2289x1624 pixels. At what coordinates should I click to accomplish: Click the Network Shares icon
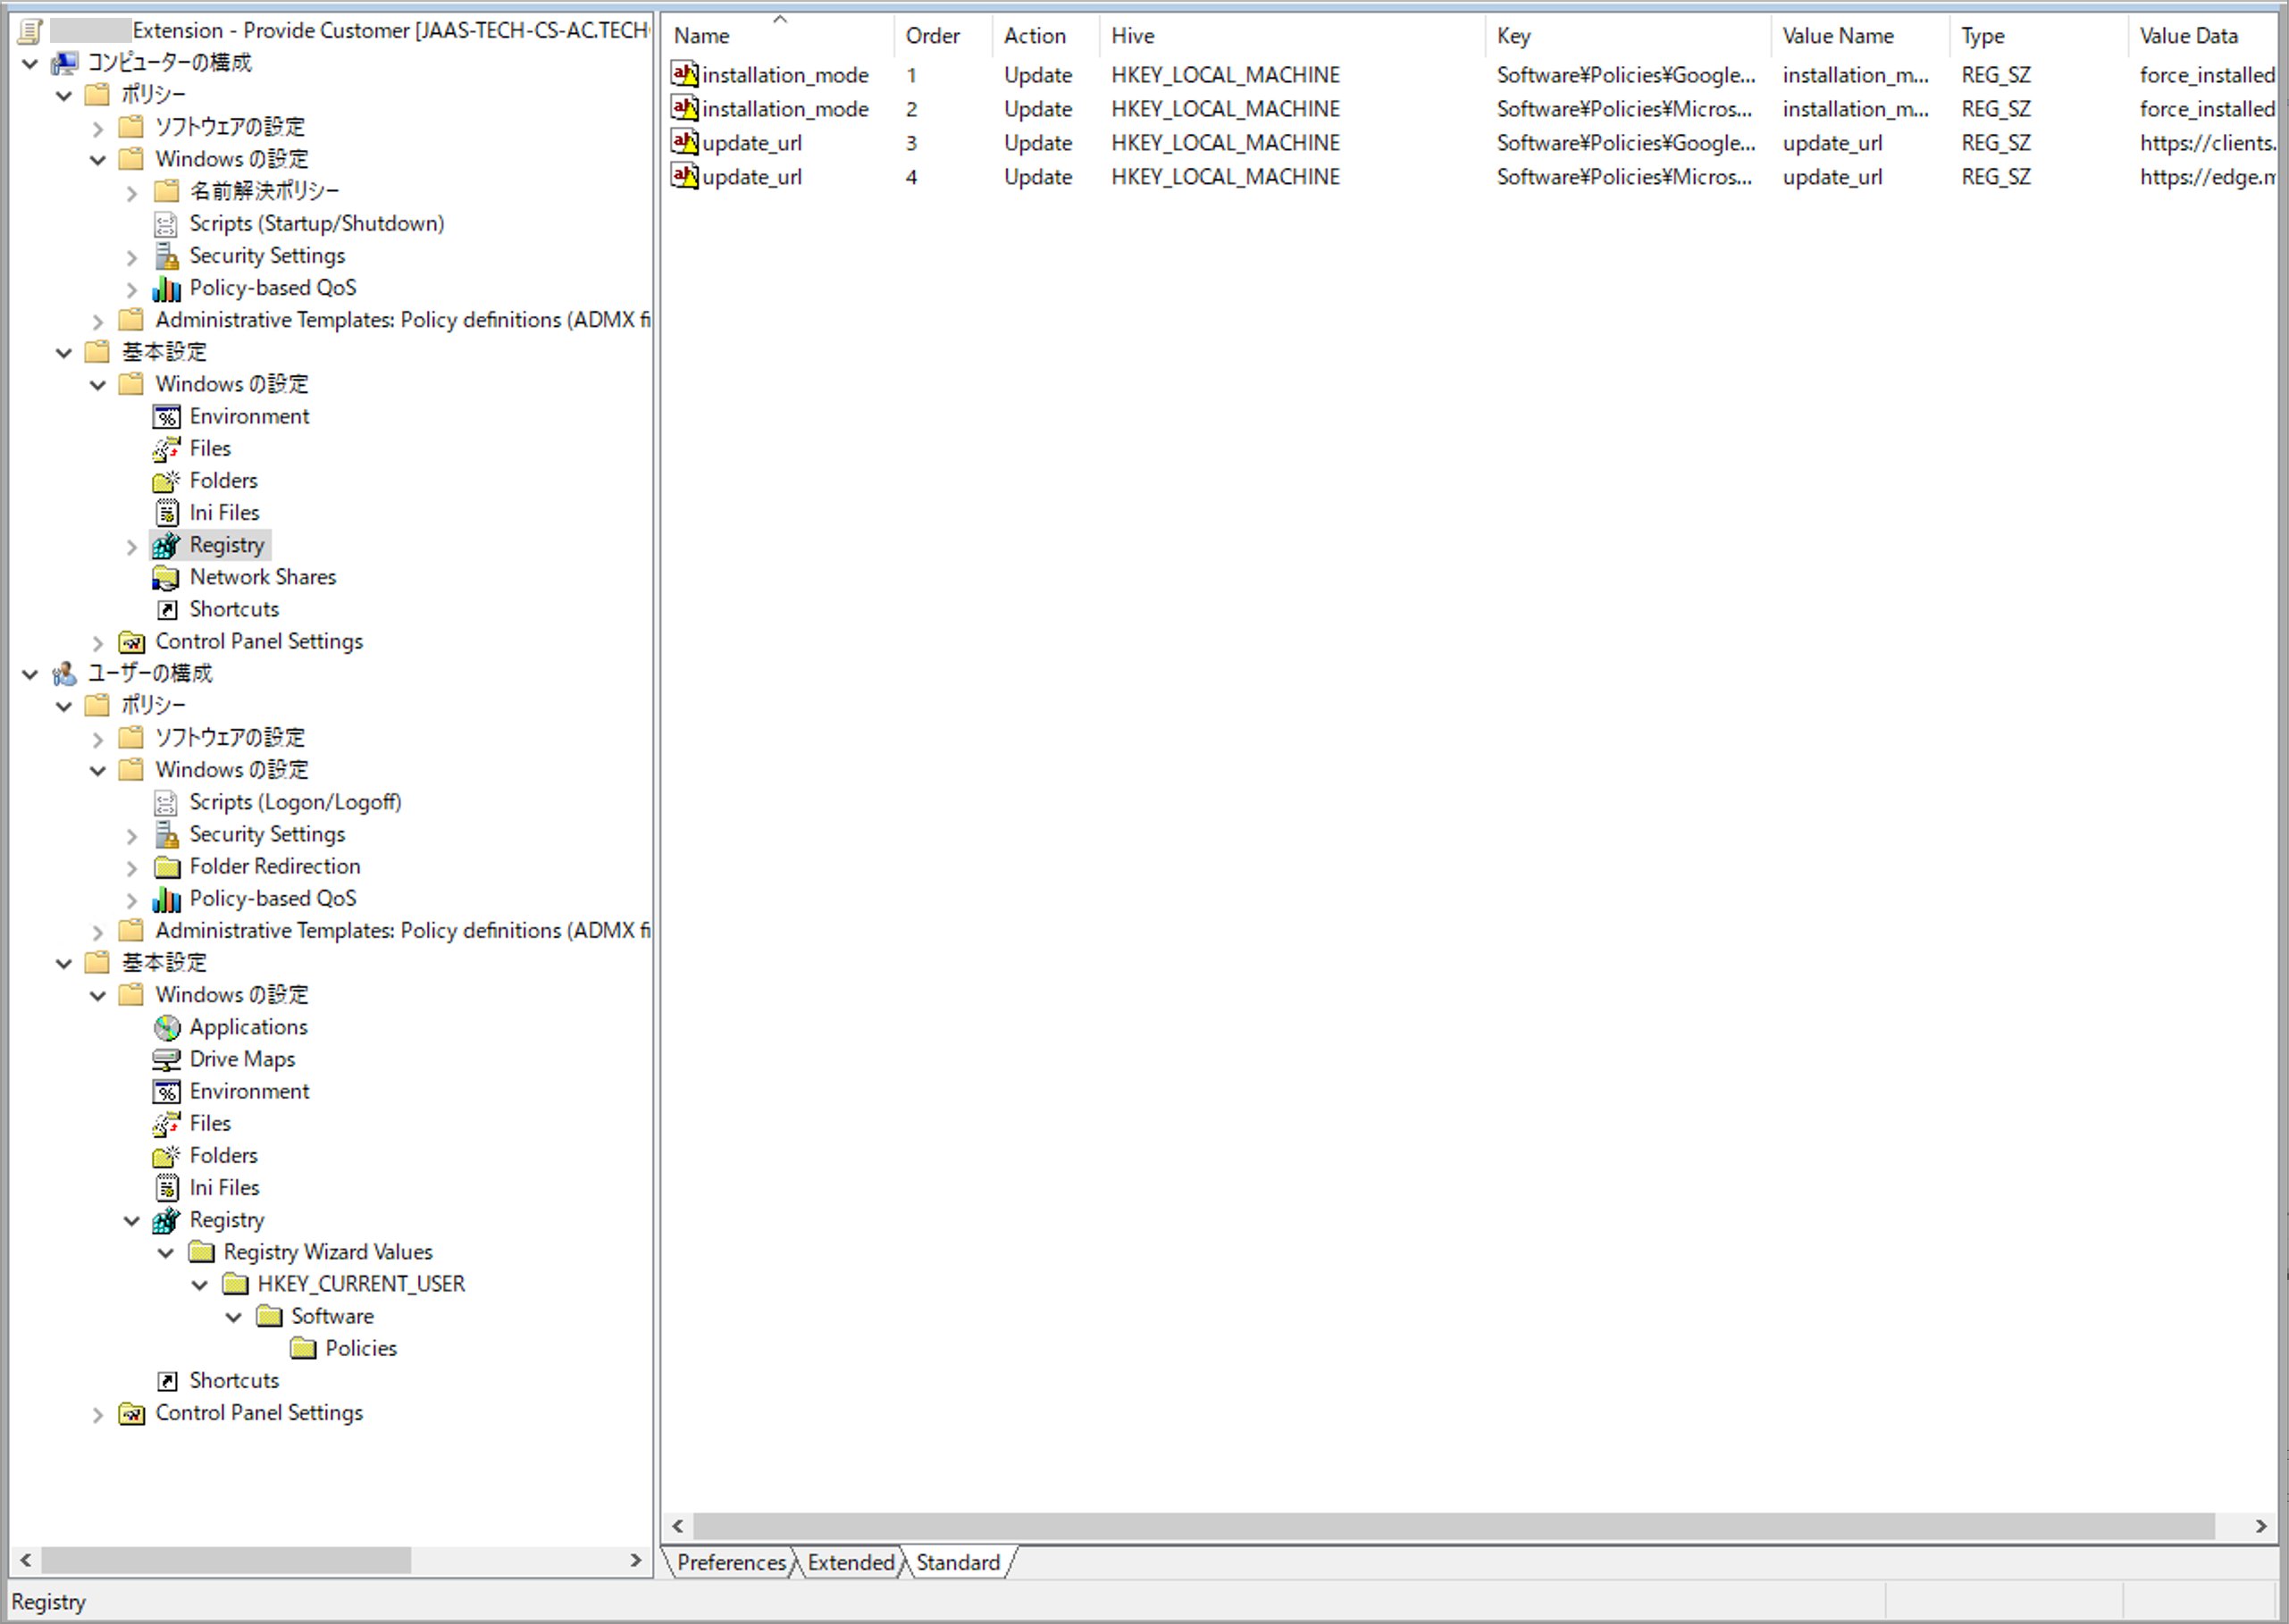[166, 578]
